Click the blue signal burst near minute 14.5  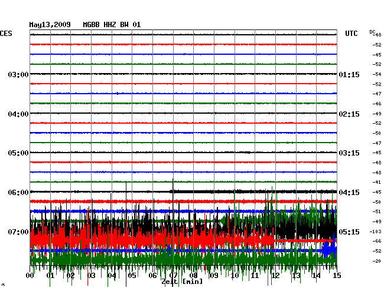(330, 248)
